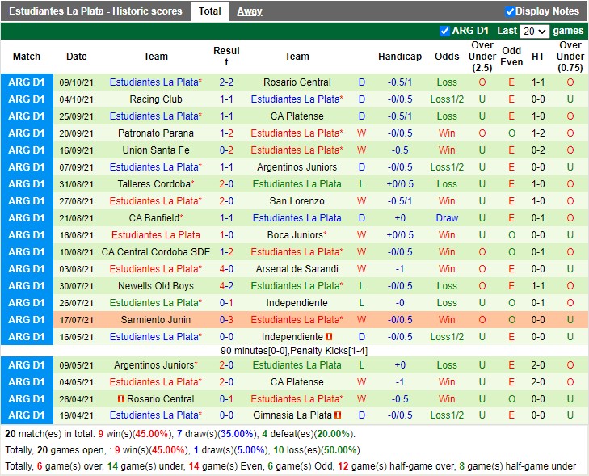
Task: Toggle the Display Notes checkbox
Action: coord(510,11)
